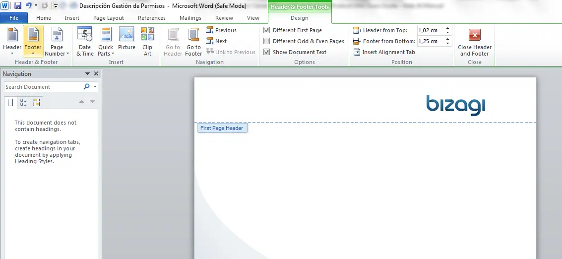Open the Page Number menu

click(x=57, y=41)
